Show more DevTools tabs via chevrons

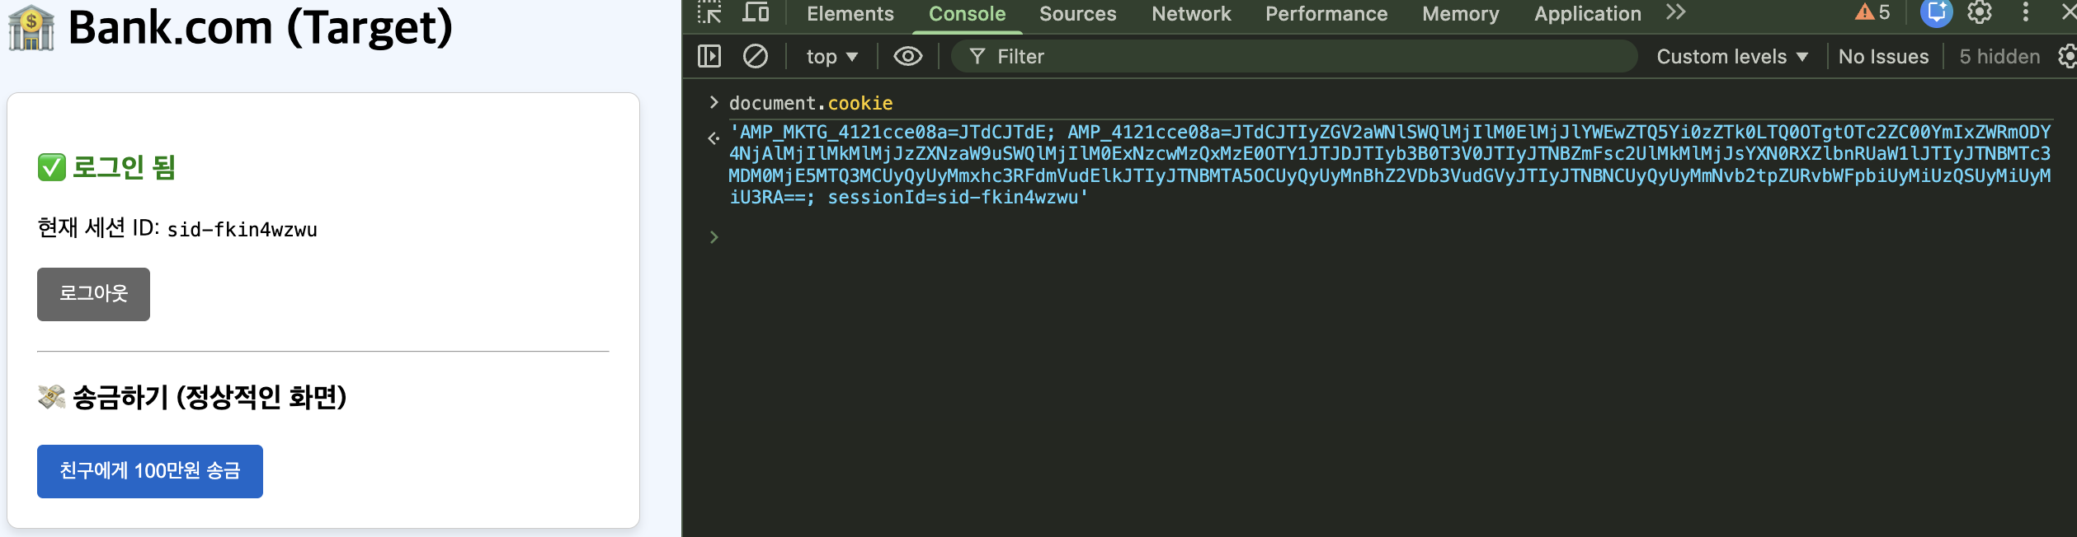point(1675,12)
